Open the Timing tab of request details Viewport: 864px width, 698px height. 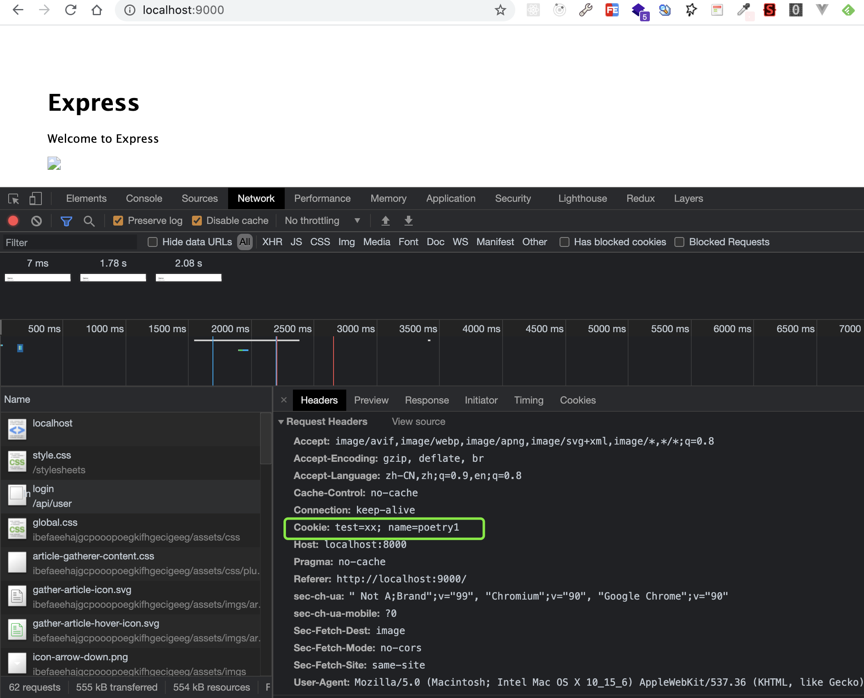pyautogui.click(x=528, y=400)
